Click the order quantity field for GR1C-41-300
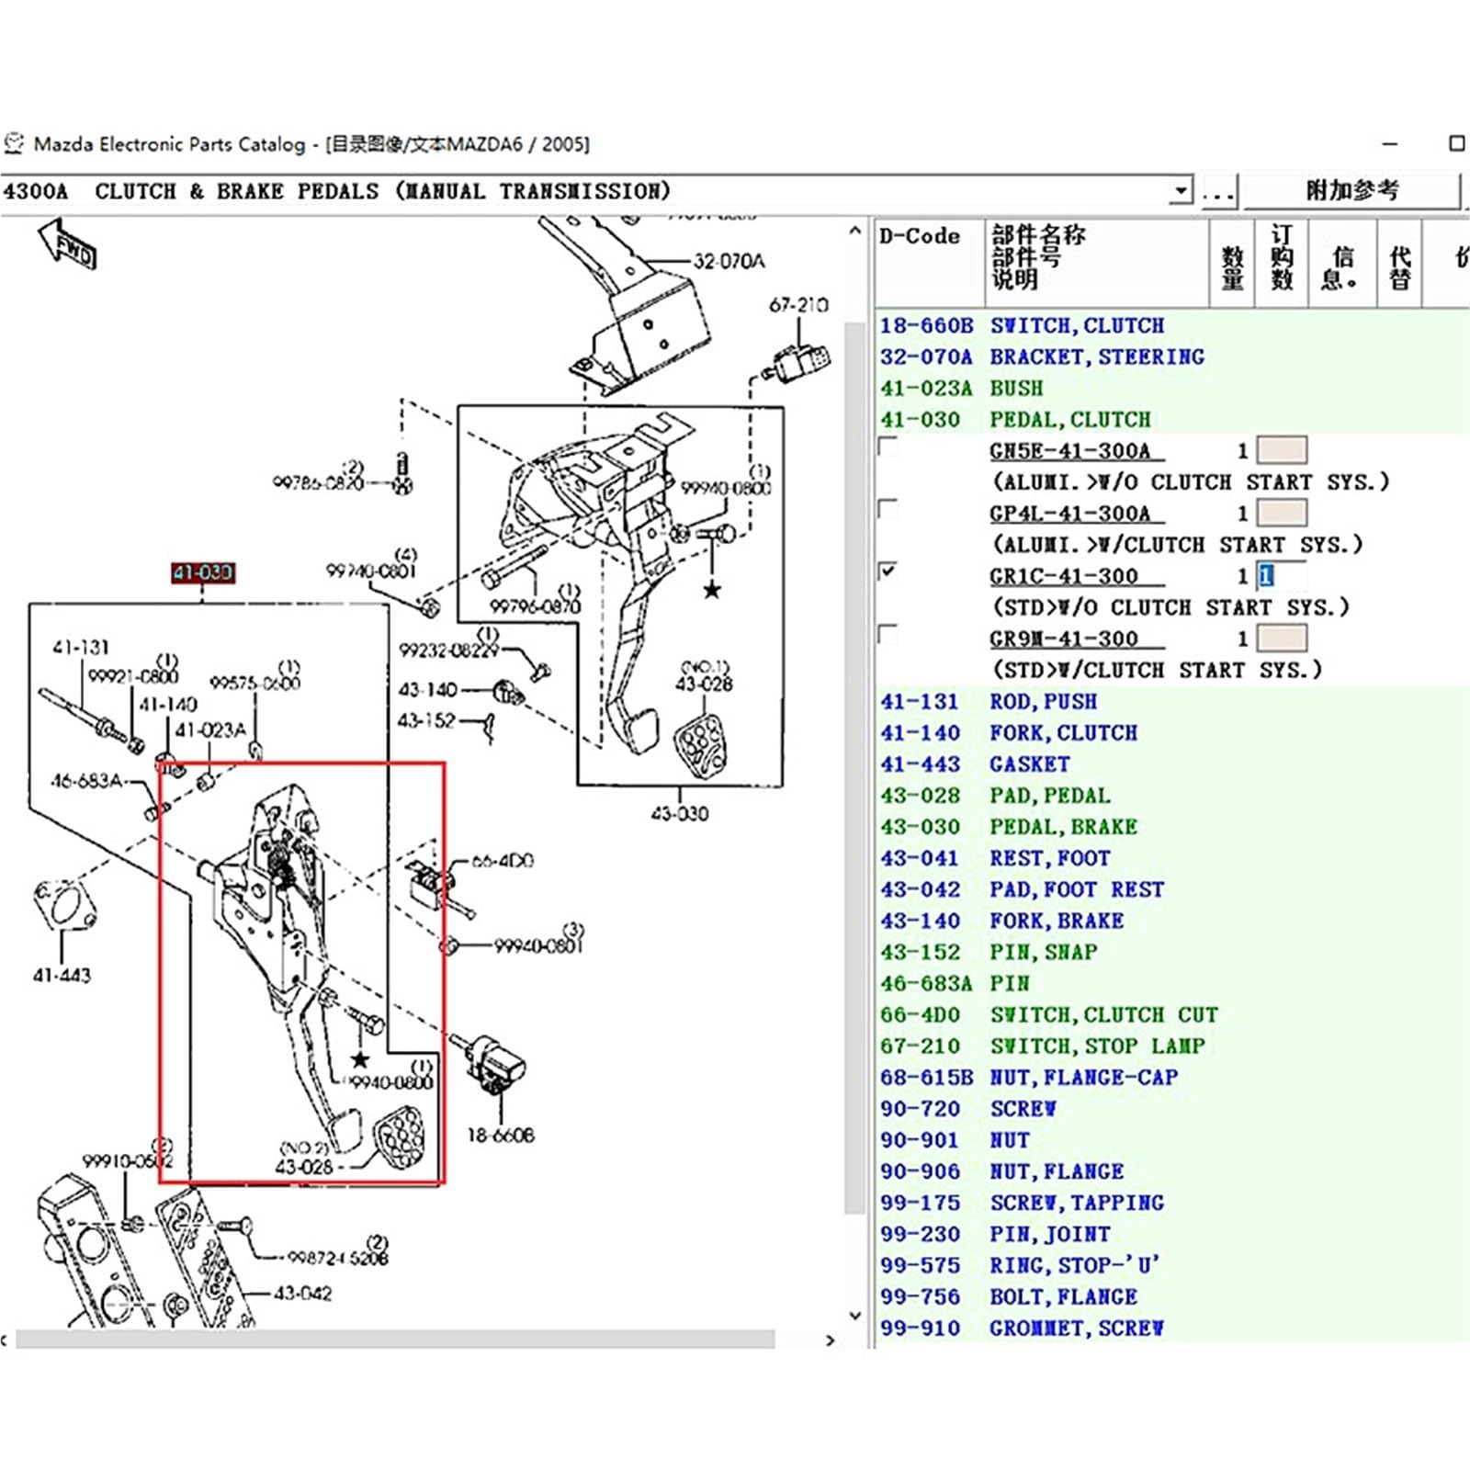 pyautogui.click(x=1282, y=576)
